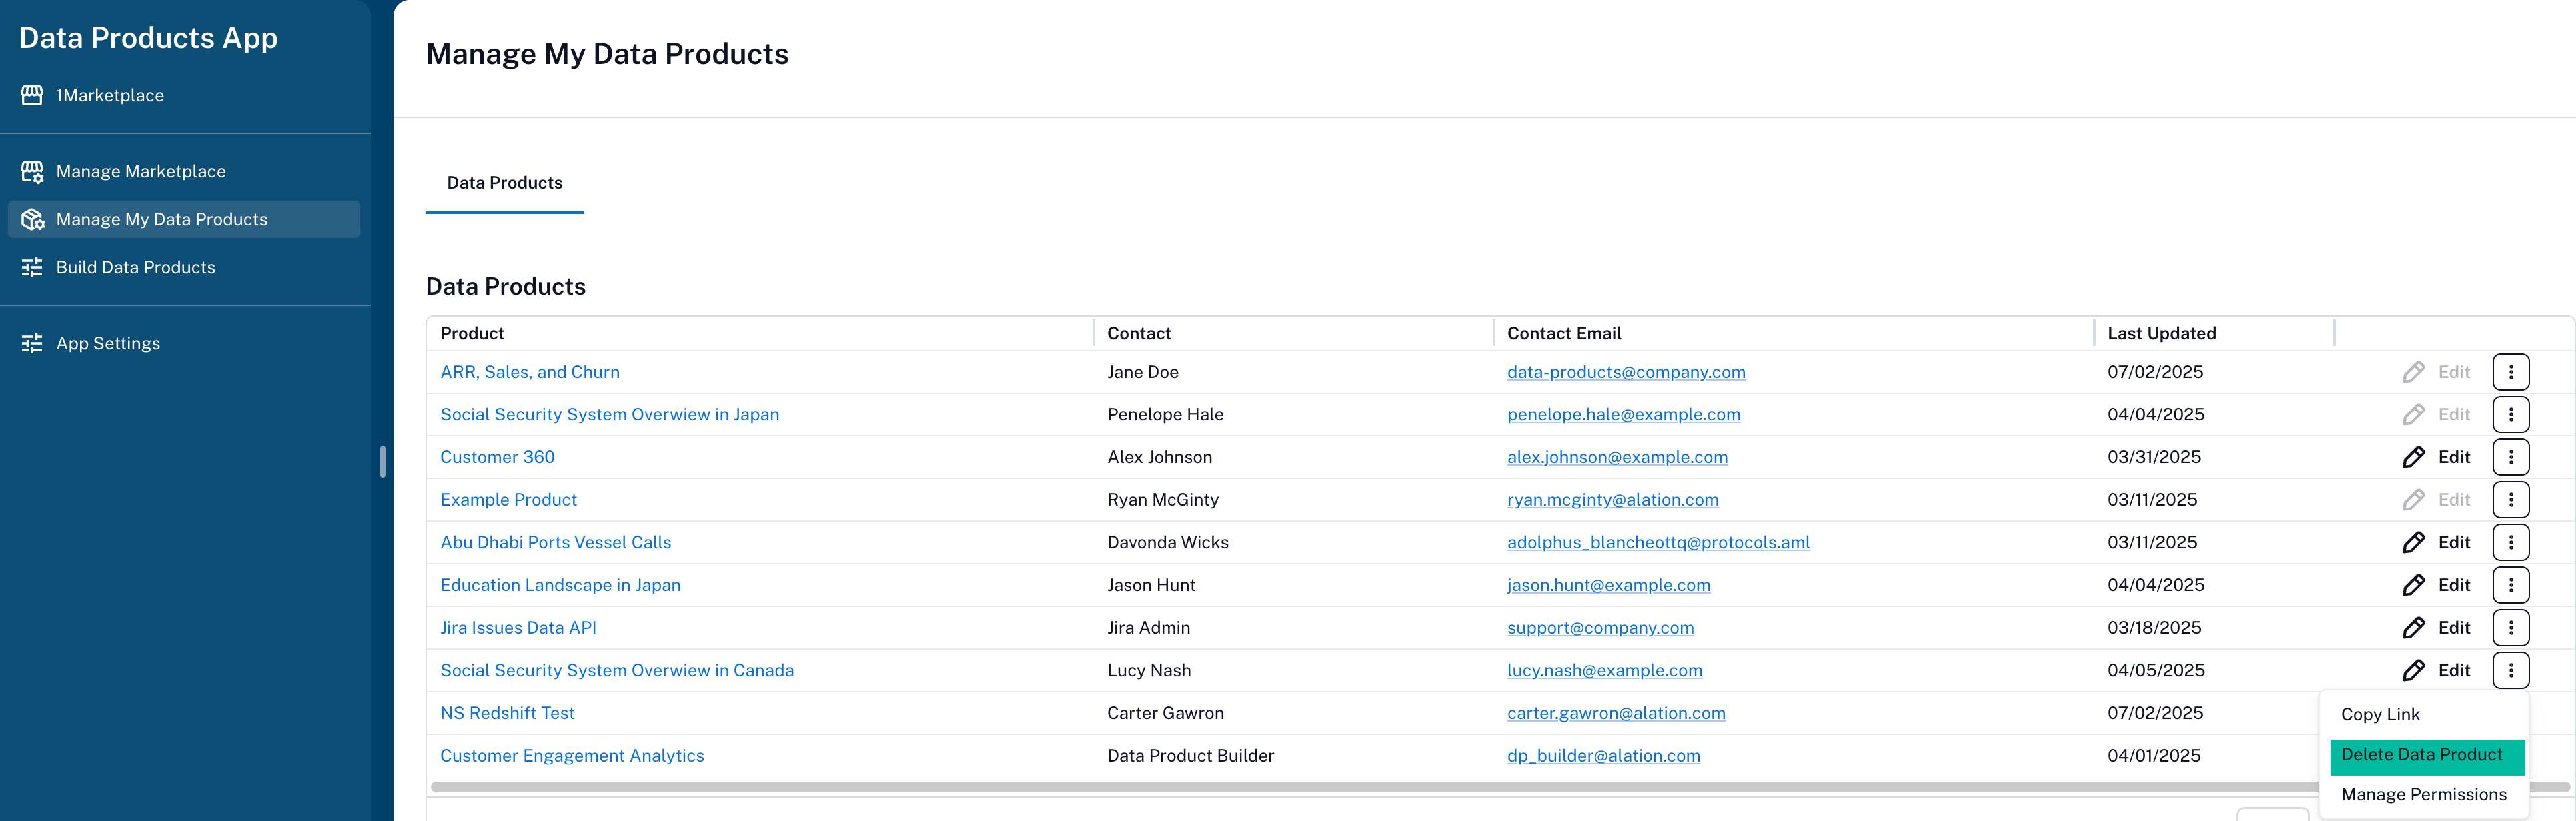
Task: Open Social Security System Overwiew in Canada
Action: 617,670
